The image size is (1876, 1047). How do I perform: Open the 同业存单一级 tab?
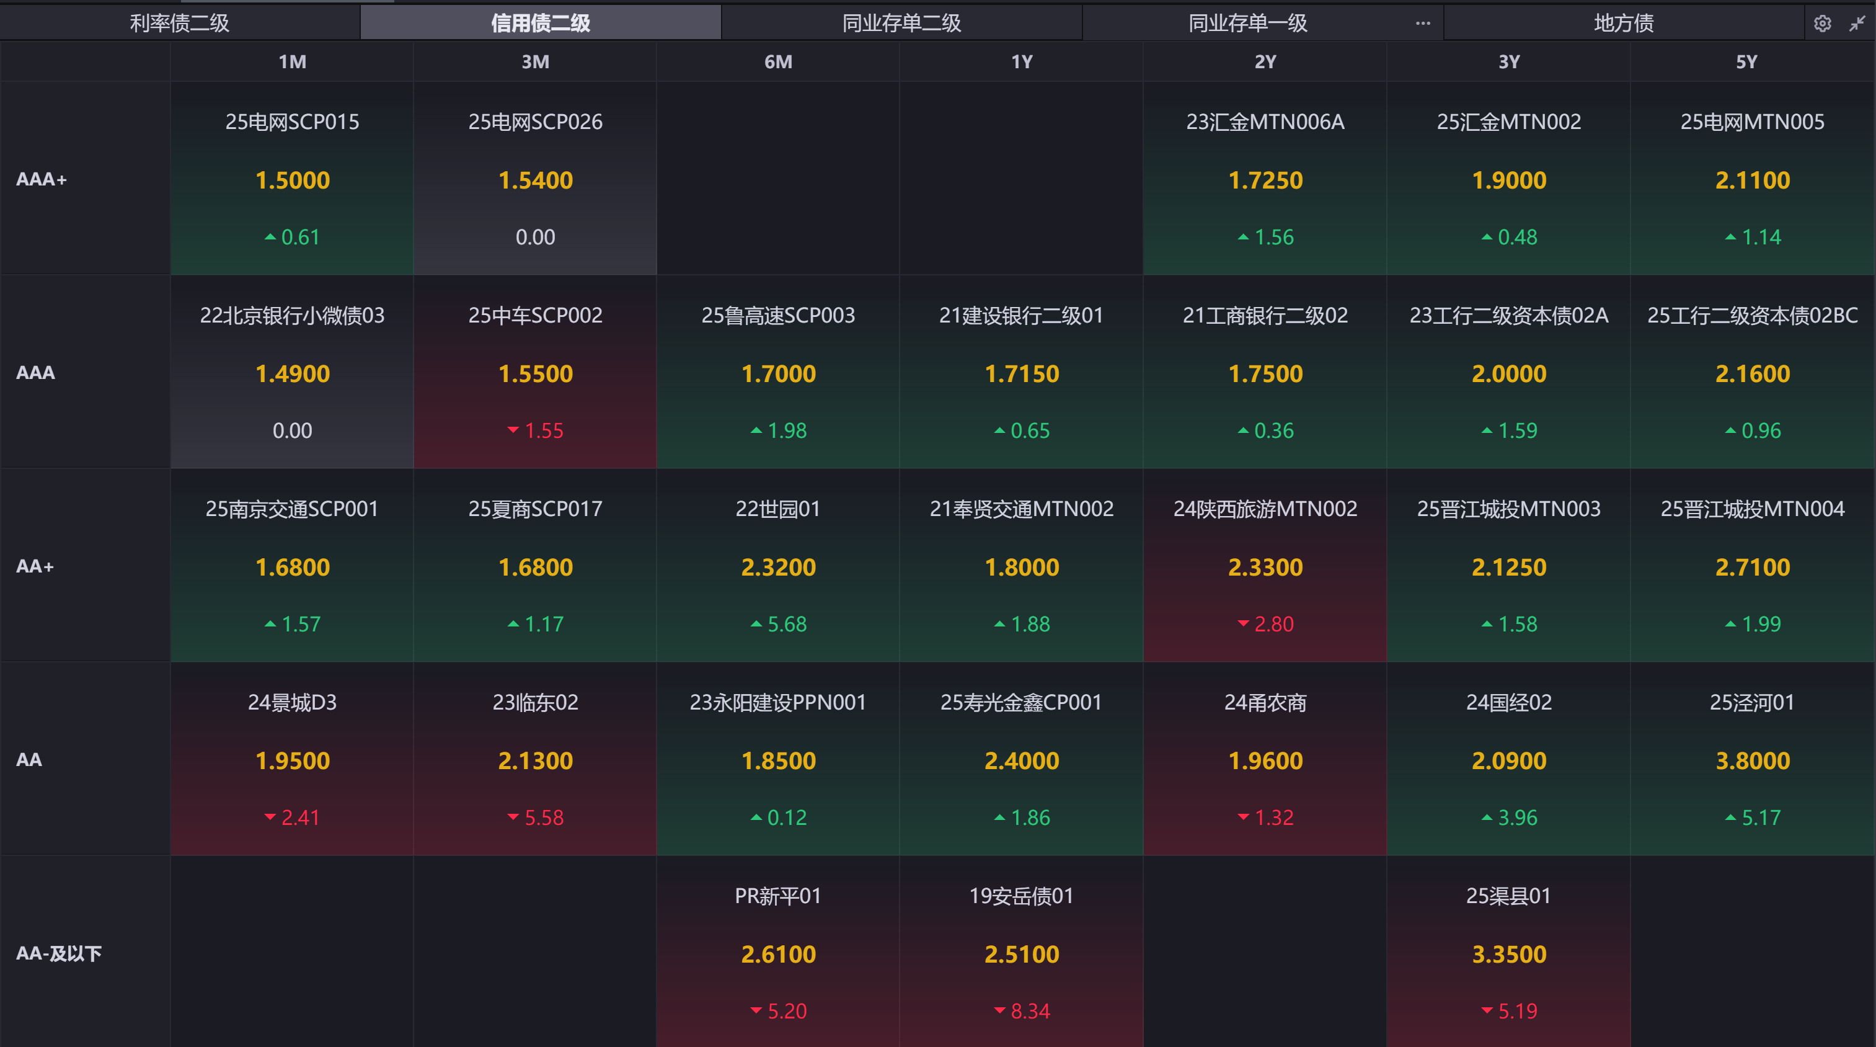point(1247,24)
